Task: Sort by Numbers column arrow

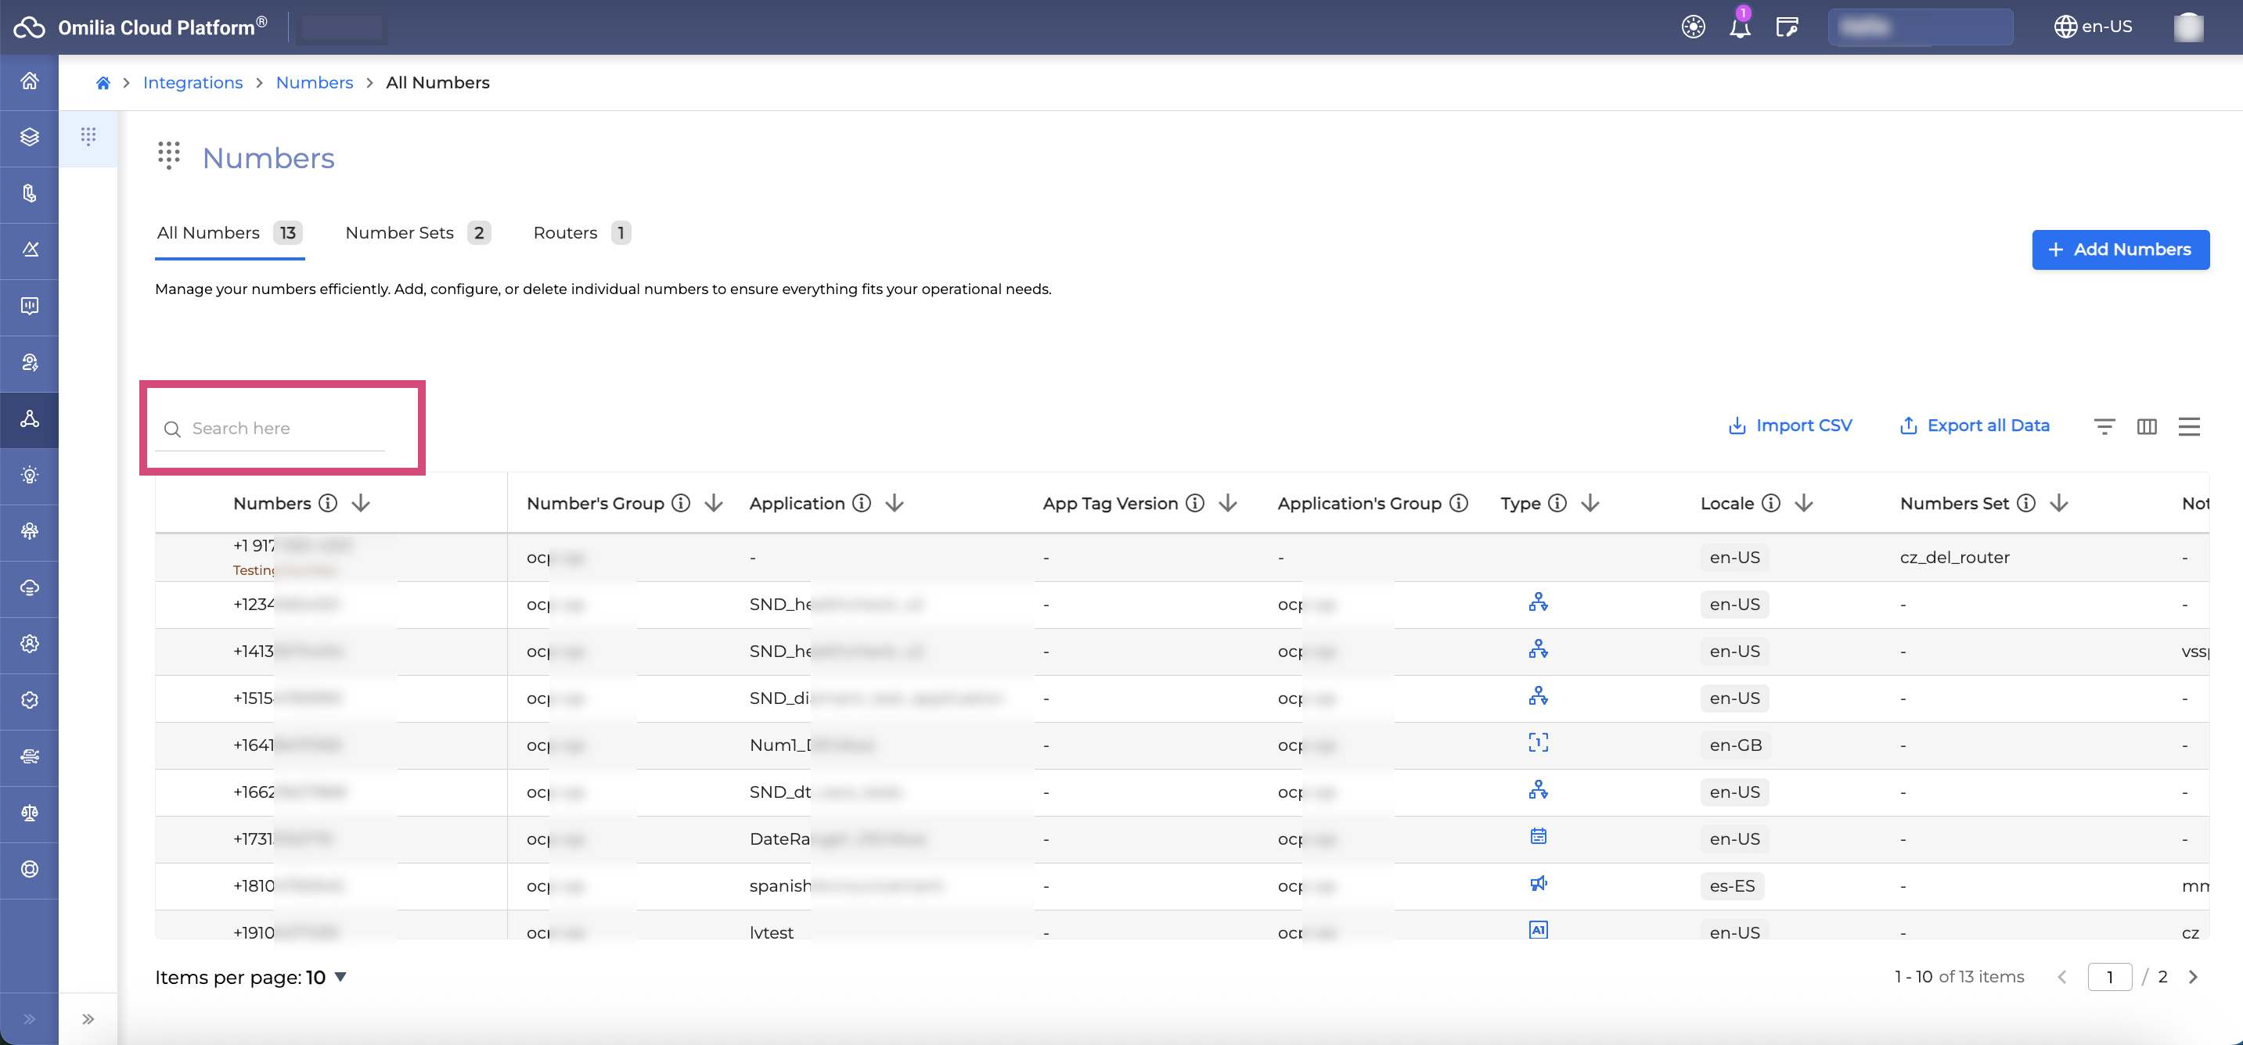Action: [x=361, y=503]
